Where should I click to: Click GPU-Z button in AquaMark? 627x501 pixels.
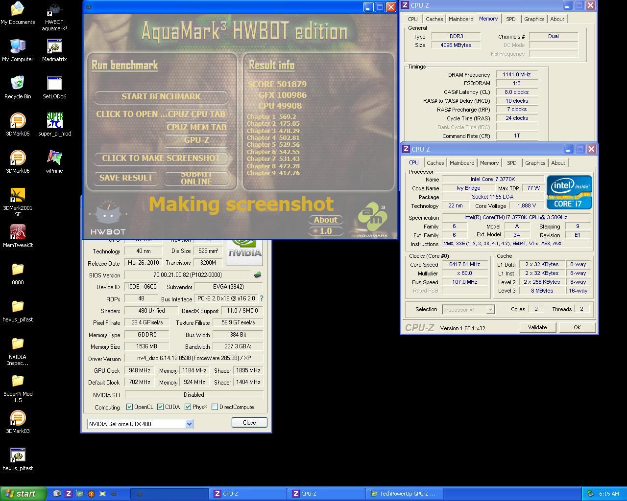click(x=196, y=140)
